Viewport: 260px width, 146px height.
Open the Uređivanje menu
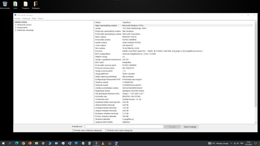(x=26, y=19)
